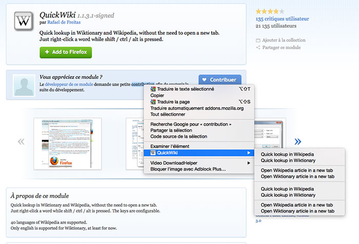Image resolution: width=359 pixels, height=244 pixels.
Task: Open Video DownloadHelper menu entry
Action: pyautogui.click(x=199, y=163)
